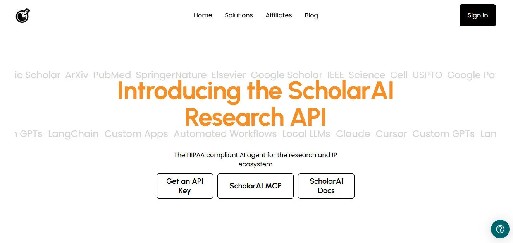The height and width of the screenshot is (243, 513).
Task: Open the ScholarAI MCP button
Action: pos(255,186)
